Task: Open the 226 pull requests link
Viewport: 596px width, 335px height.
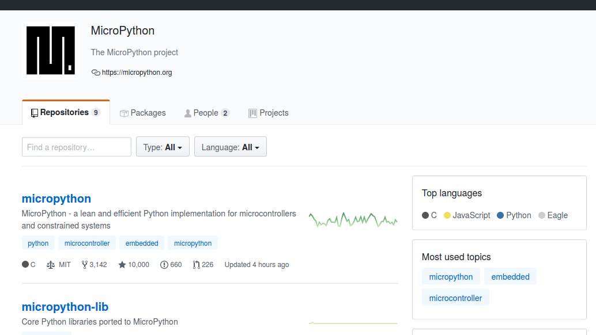Action: point(203,265)
